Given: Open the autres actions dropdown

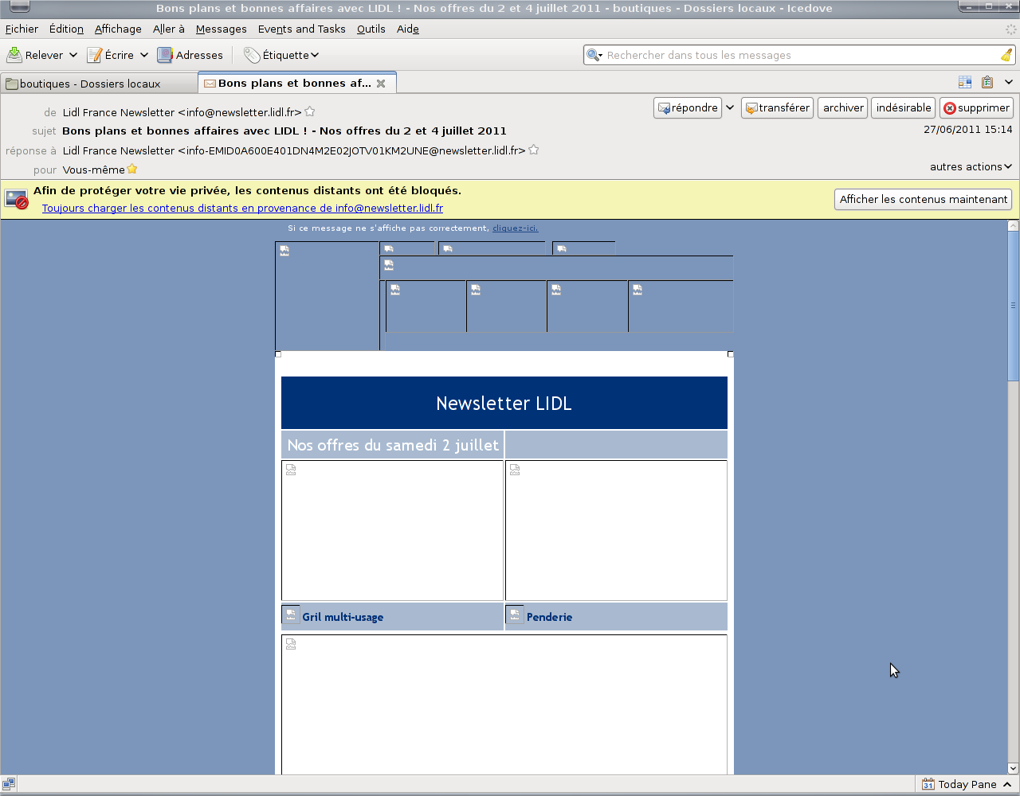Looking at the screenshot, I should pyautogui.click(x=971, y=166).
